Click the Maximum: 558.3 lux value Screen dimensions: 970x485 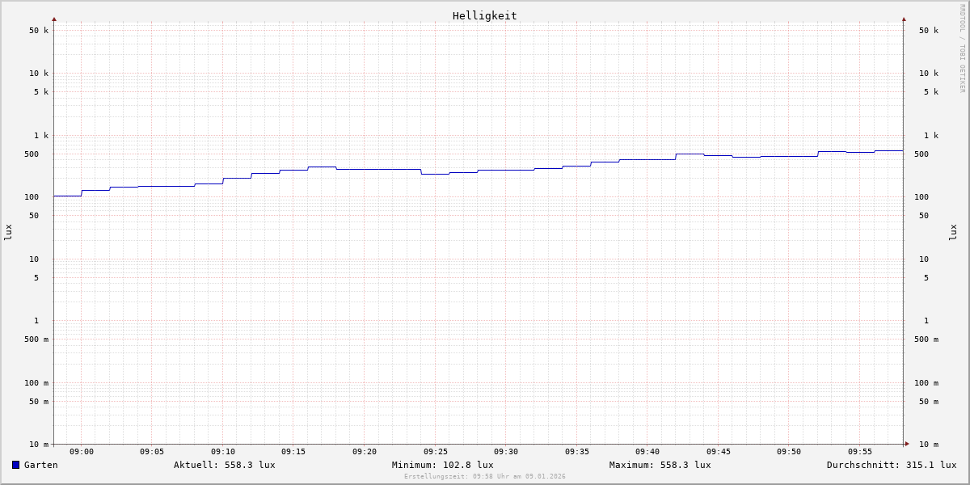(660, 465)
